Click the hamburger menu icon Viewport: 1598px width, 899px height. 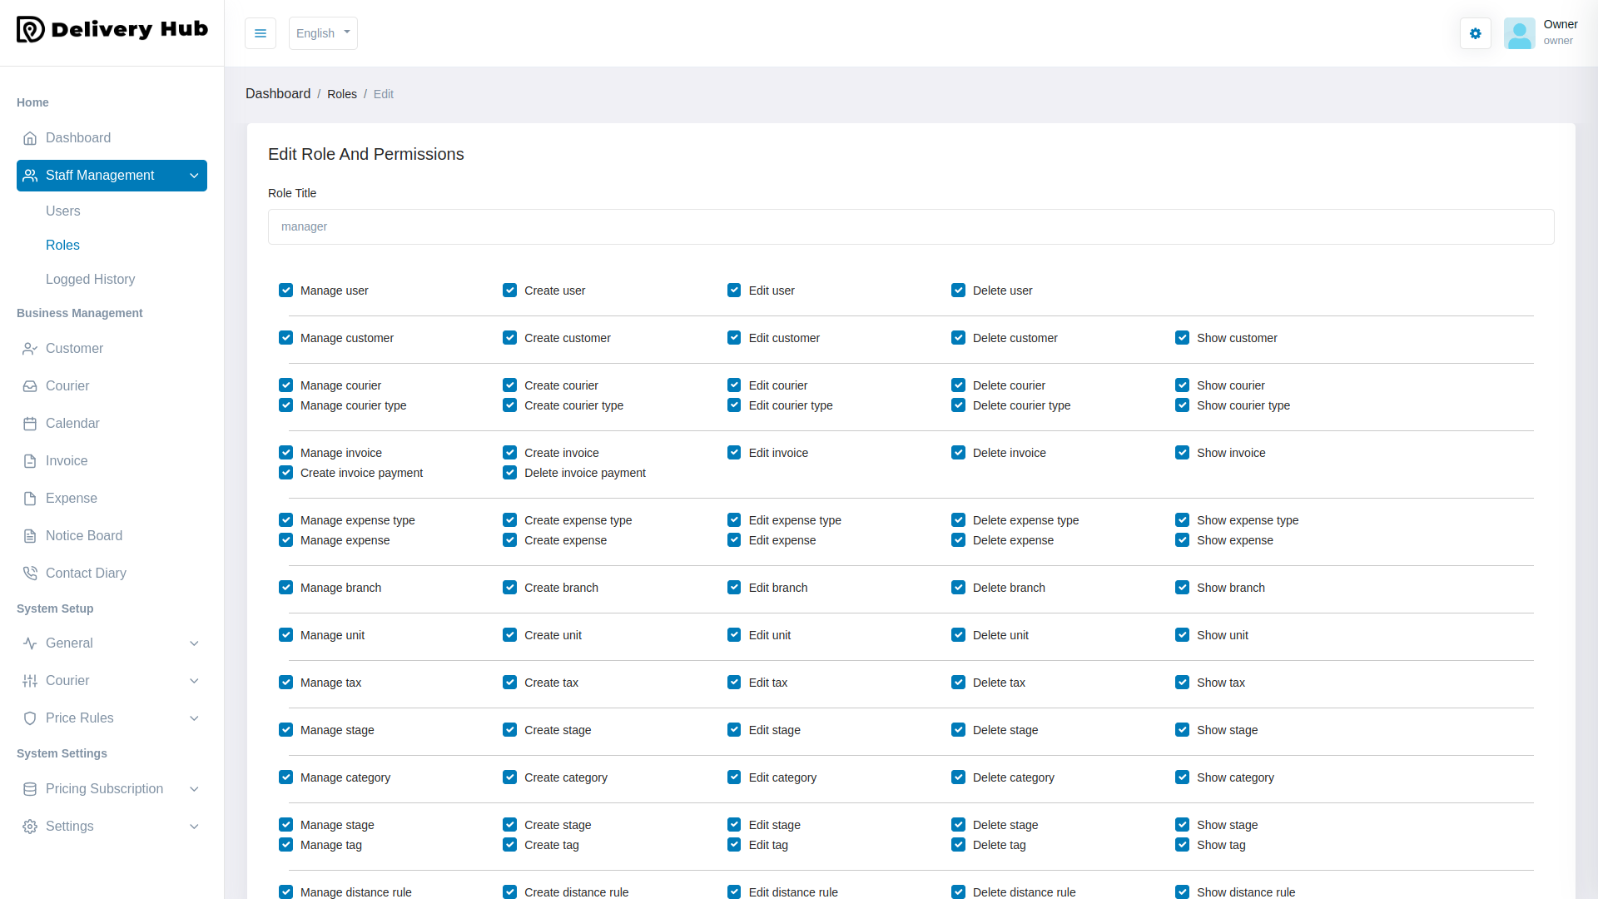260,33
